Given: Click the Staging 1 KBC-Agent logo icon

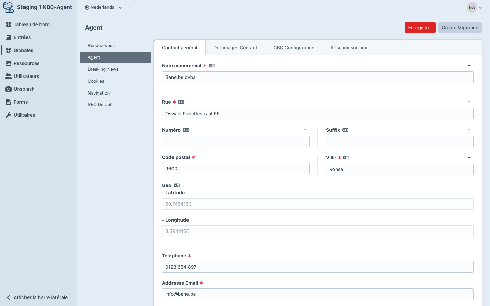Looking at the screenshot, I should 9,7.
